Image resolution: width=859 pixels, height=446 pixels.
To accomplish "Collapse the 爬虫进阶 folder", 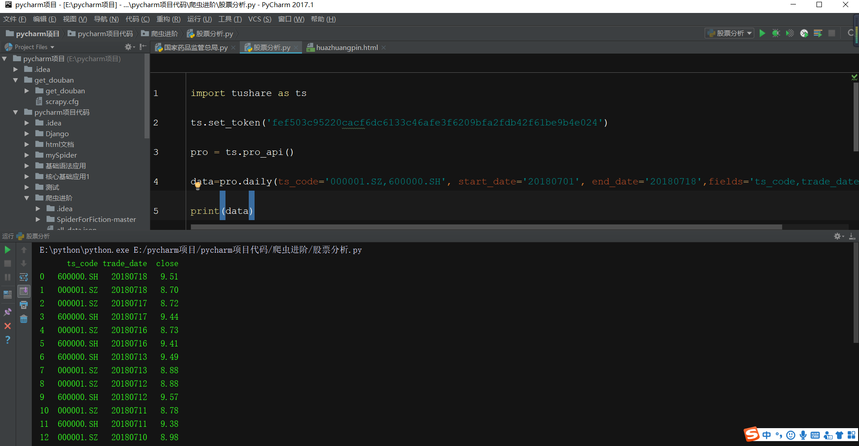I will coord(26,198).
